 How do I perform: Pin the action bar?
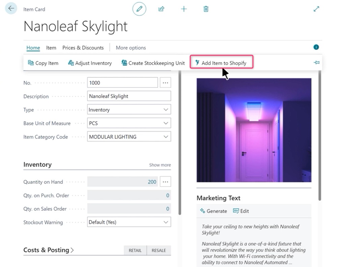click(x=316, y=63)
